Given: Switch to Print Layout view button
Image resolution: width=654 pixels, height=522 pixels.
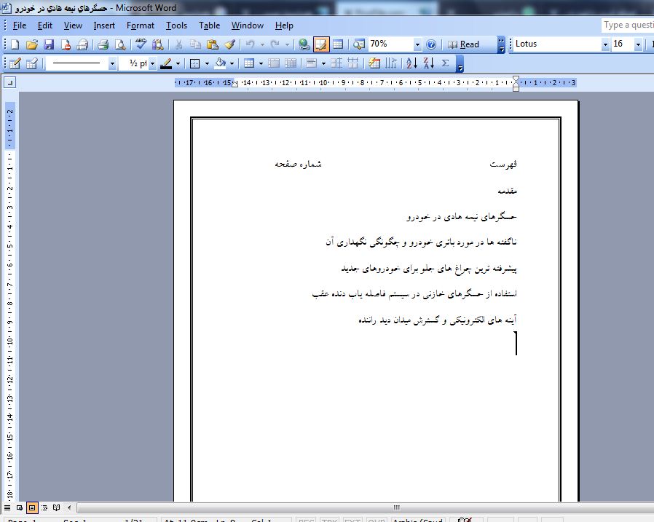Looking at the screenshot, I should [x=32, y=507].
